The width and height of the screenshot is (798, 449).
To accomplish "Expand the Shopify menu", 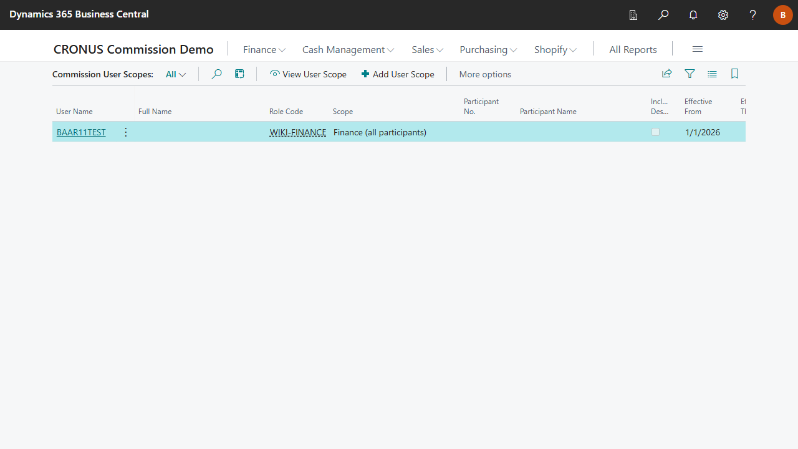I will tap(555, 49).
